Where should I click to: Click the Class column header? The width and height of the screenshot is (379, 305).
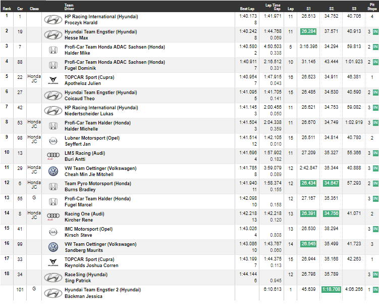pos(34,9)
